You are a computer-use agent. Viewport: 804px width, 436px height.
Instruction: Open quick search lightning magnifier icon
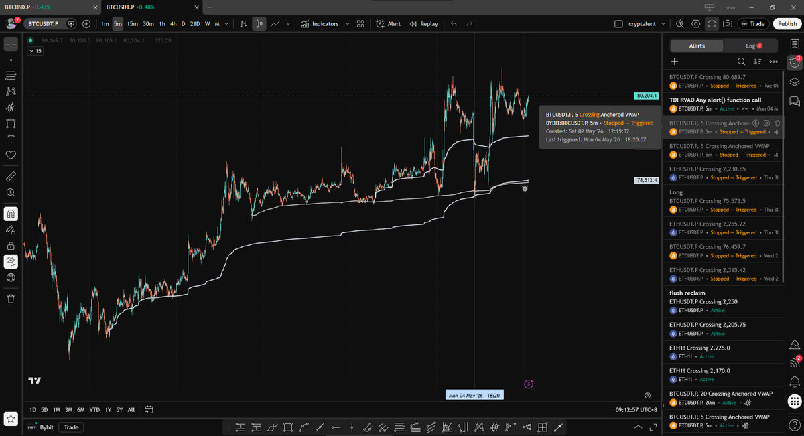(x=680, y=23)
